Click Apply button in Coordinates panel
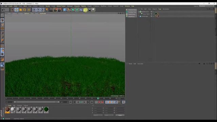Image resolution: width=217 pixels, height=122 pixels. [x=120, y=115]
